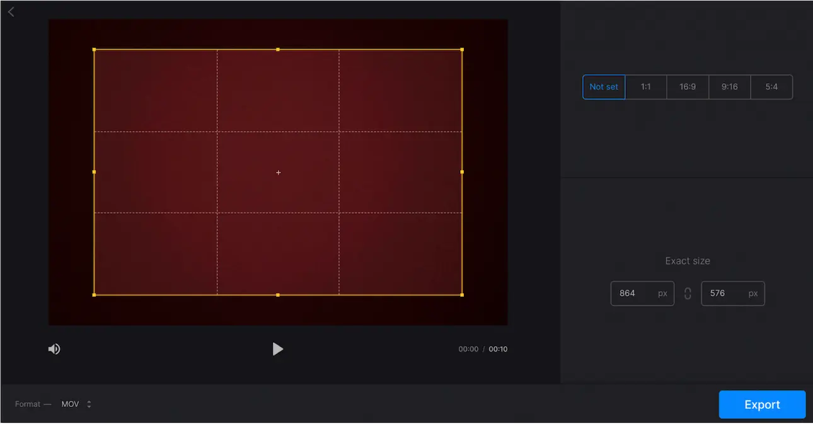Screen dimensions: 813x424
Task: Select the 1:1 aspect ratio
Action: [x=645, y=87]
